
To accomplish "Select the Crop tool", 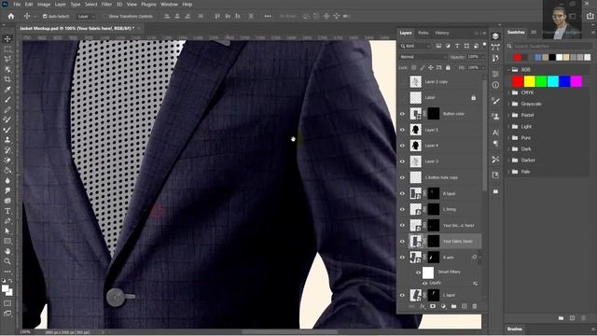I will tap(7, 79).
